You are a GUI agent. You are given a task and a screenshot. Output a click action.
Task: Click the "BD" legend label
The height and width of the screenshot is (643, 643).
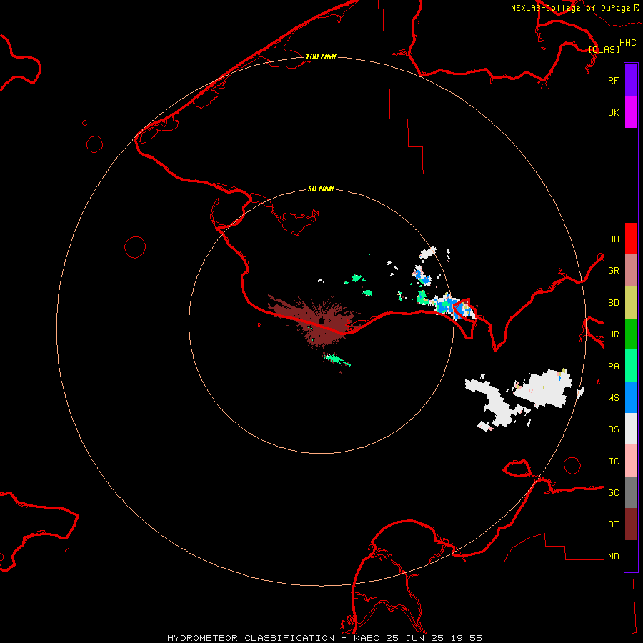[x=613, y=303]
